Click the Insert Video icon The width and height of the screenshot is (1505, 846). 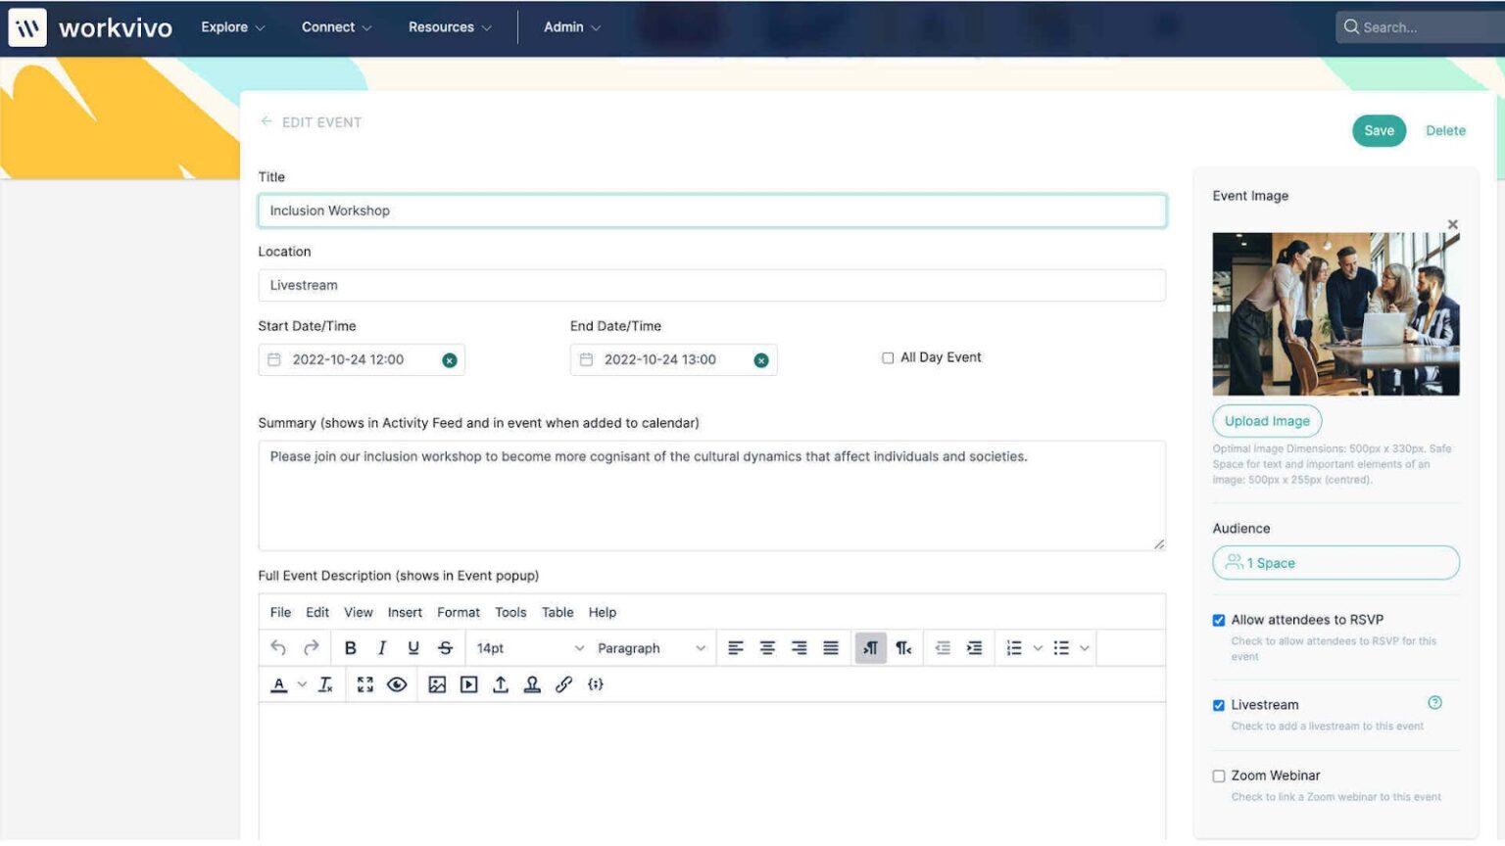coord(469,684)
